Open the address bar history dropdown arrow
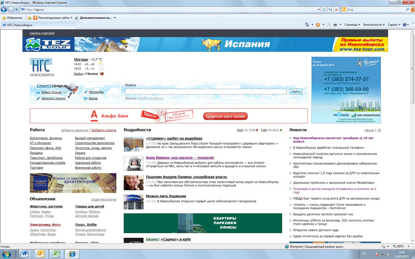 [x=319, y=9]
